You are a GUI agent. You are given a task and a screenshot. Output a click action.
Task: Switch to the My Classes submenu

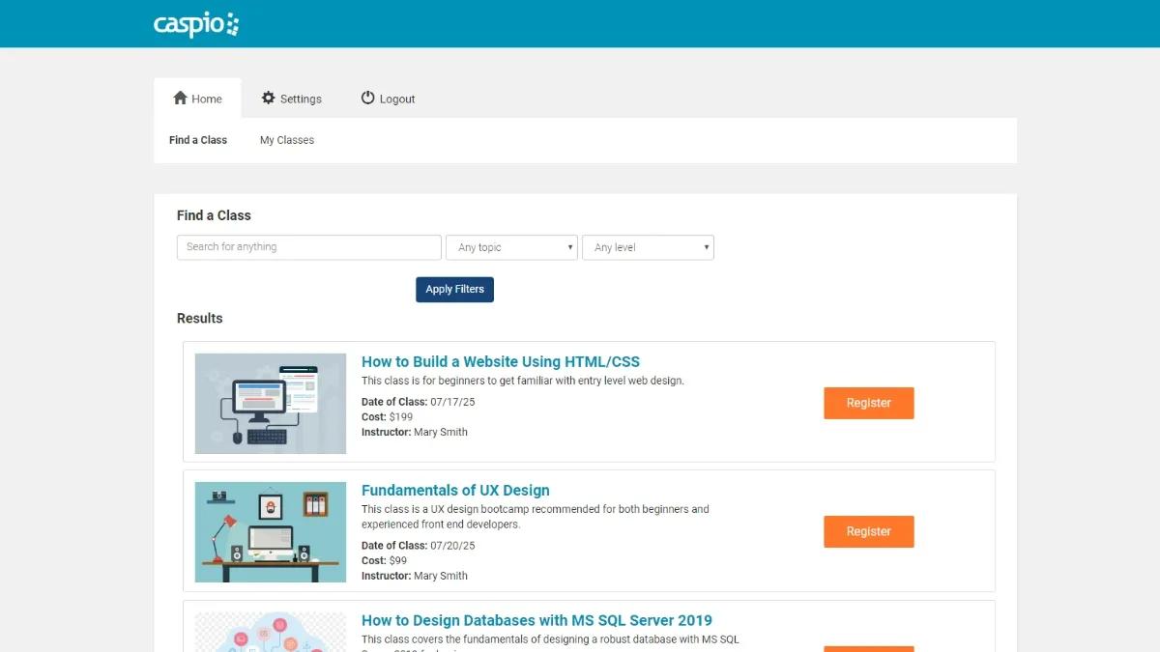pos(287,140)
